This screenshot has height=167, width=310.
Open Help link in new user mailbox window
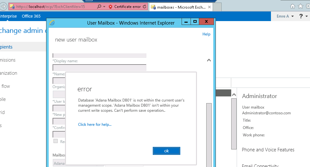click(206, 34)
